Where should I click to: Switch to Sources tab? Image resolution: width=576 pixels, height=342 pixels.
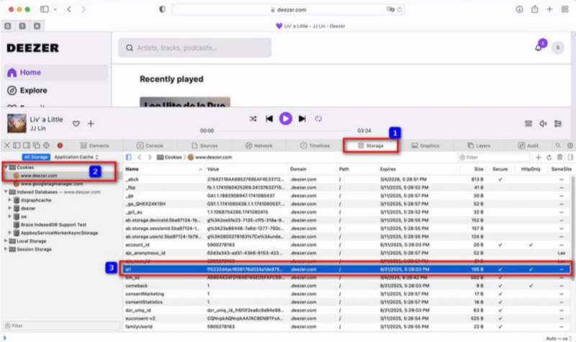point(204,146)
